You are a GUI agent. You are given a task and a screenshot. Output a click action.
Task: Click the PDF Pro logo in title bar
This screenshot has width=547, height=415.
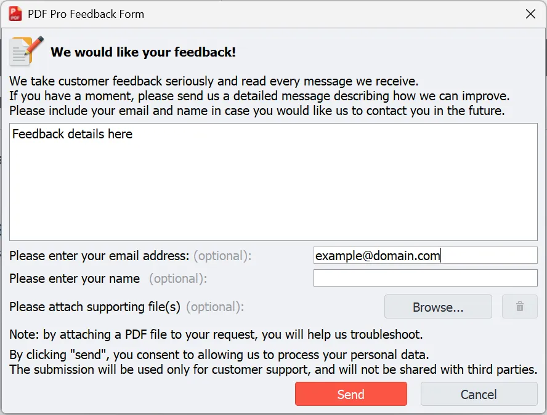pyautogui.click(x=15, y=14)
